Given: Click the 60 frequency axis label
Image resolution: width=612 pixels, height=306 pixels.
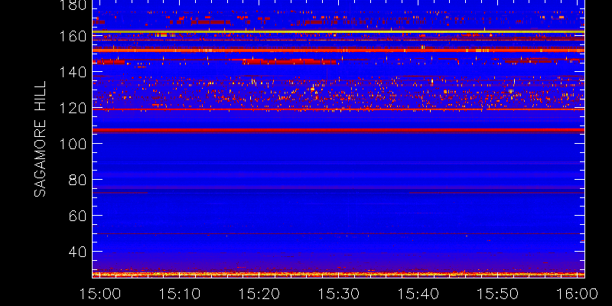Looking at the screenshot, I should (78, 216).
